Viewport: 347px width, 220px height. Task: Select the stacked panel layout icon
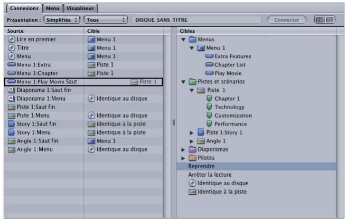330,20
